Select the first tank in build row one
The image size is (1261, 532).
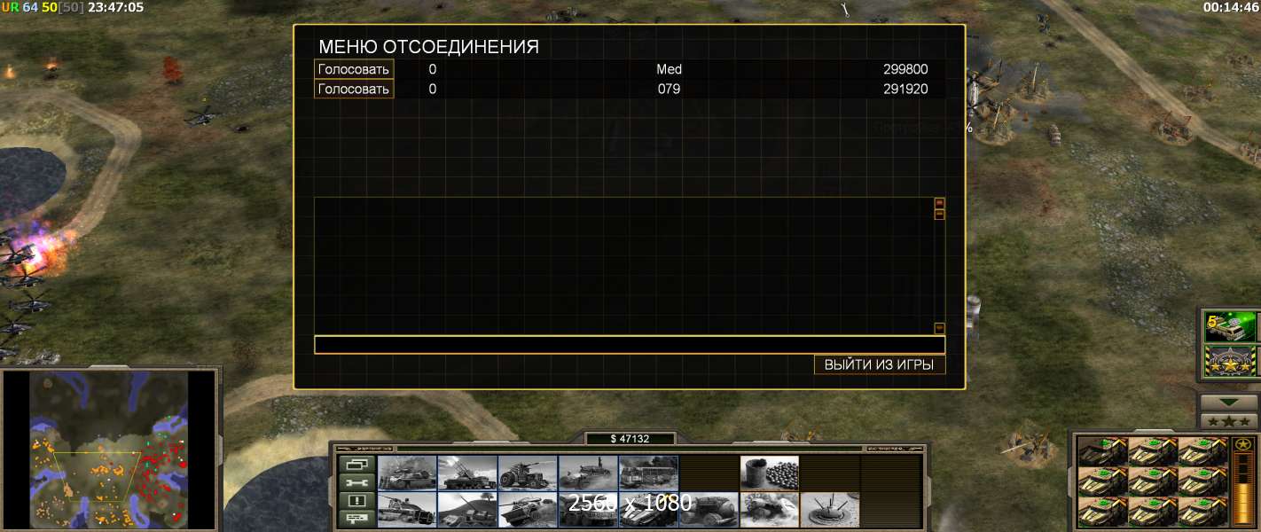click(x=407, y=473)
